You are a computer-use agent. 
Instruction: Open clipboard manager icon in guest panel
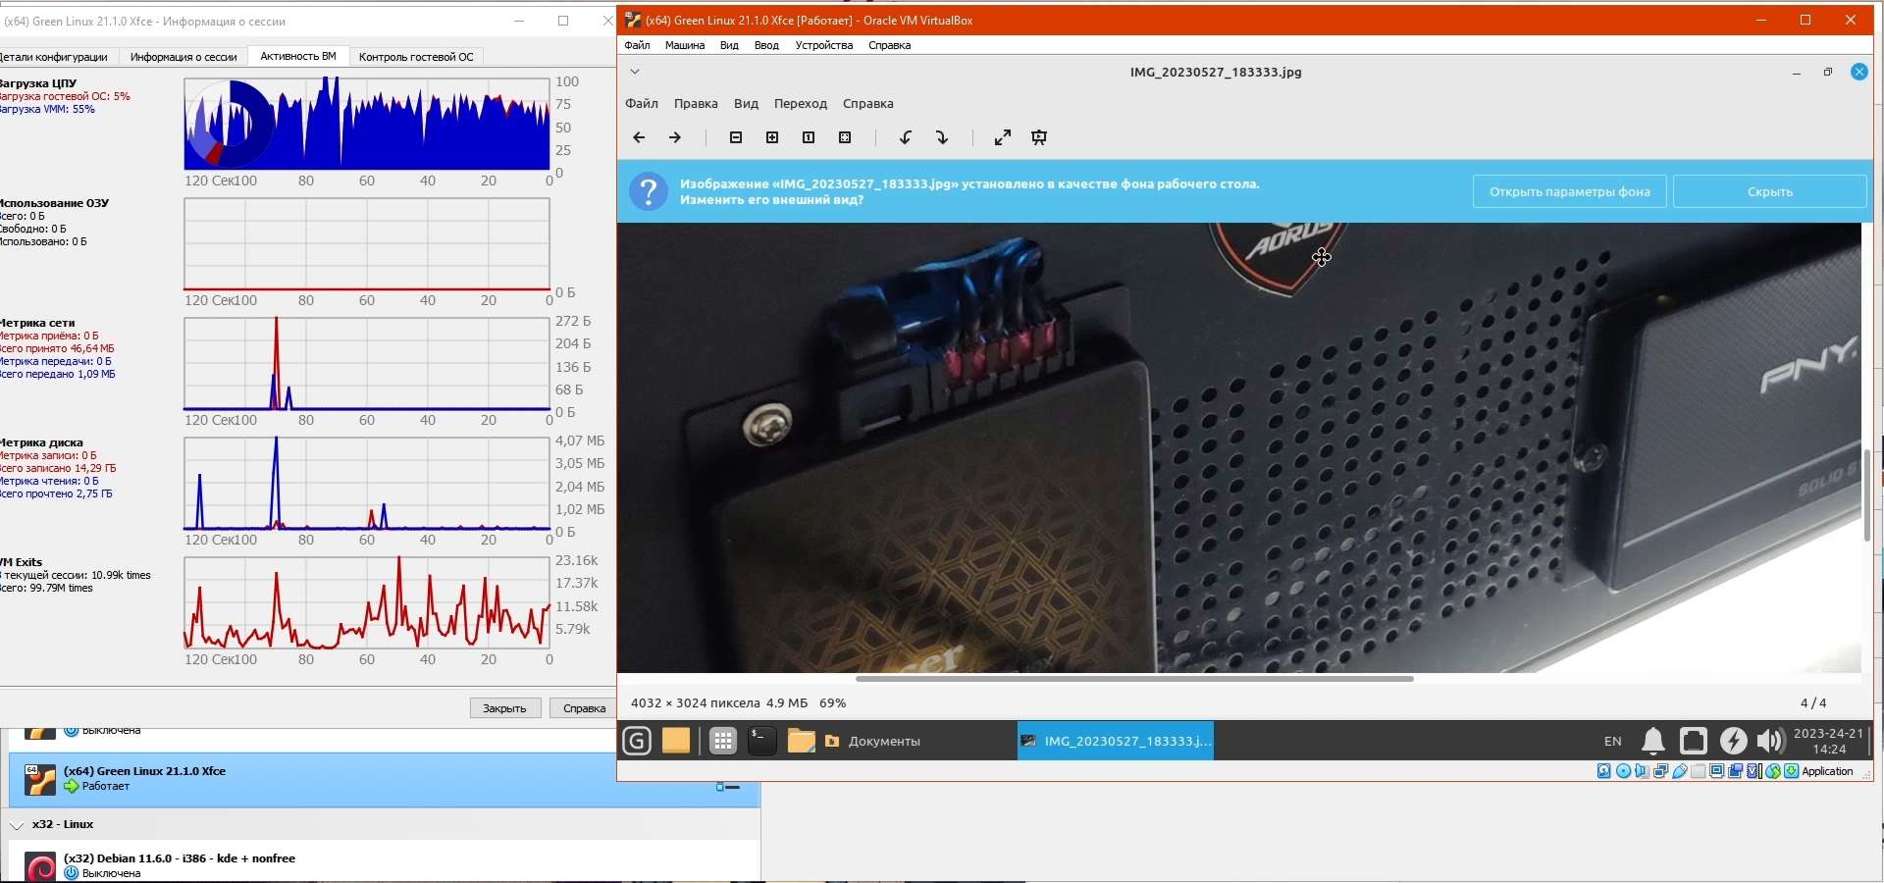coord(1694,741)
